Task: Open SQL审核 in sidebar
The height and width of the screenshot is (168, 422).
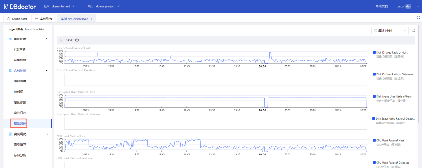Action: point(20,50)
